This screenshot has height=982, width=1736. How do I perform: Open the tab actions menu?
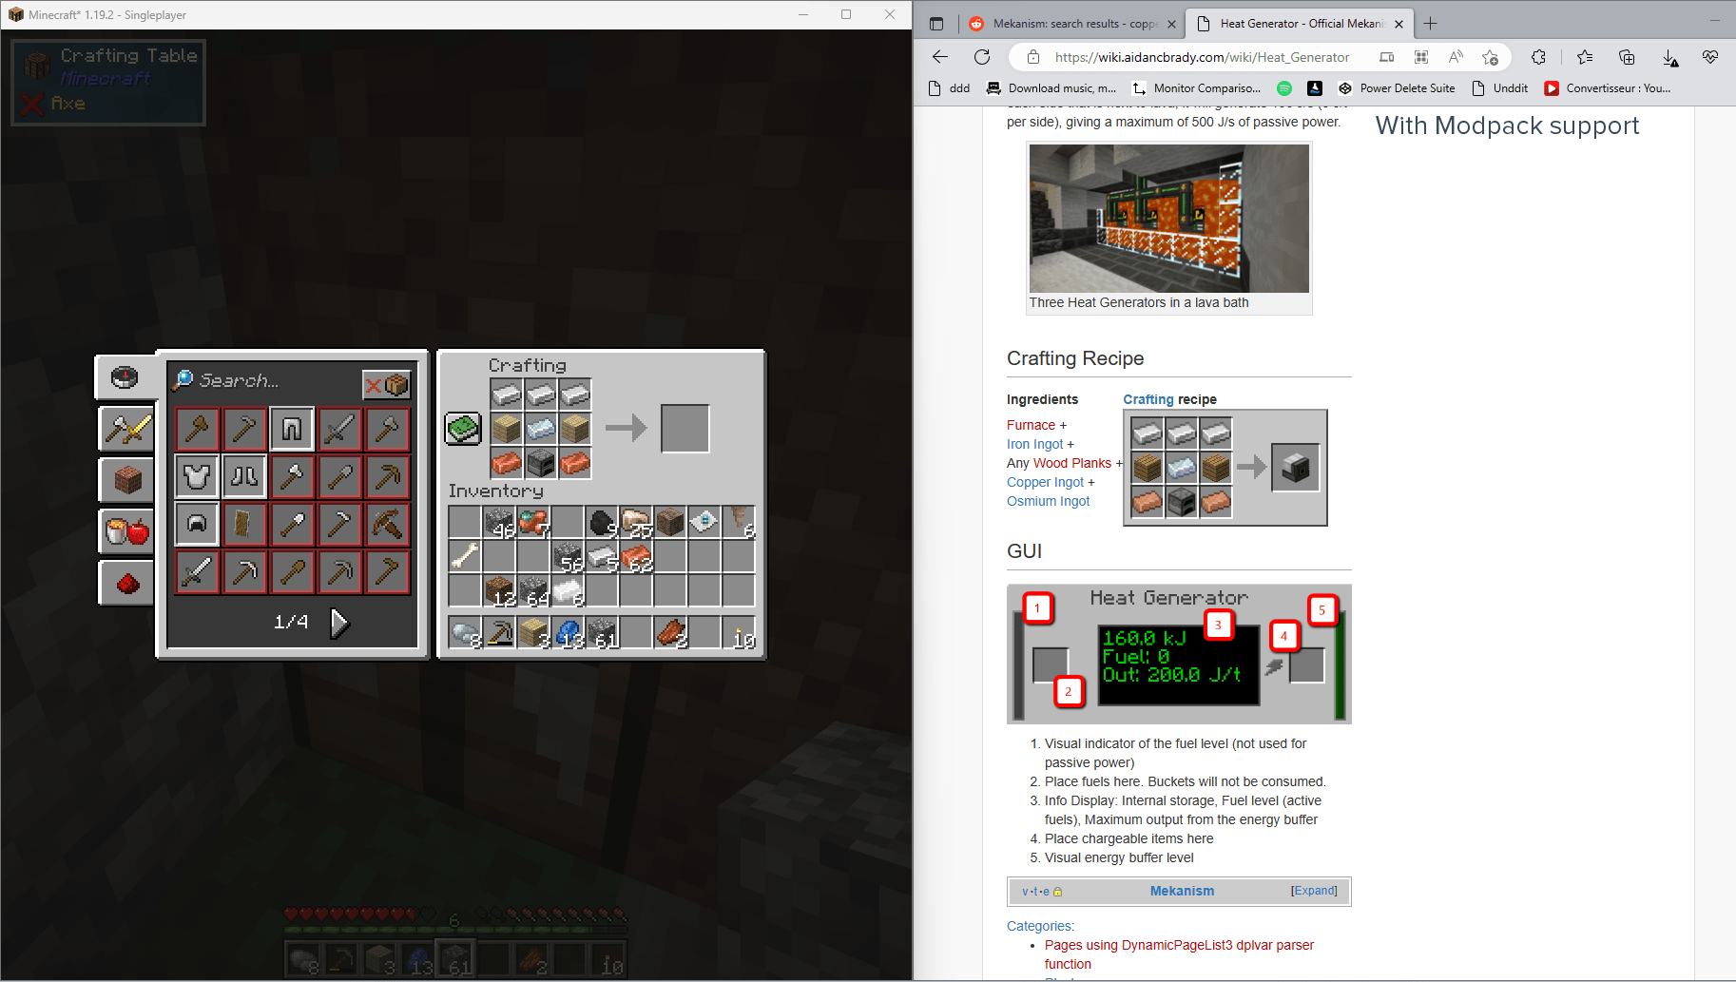(x=936, y=22)
